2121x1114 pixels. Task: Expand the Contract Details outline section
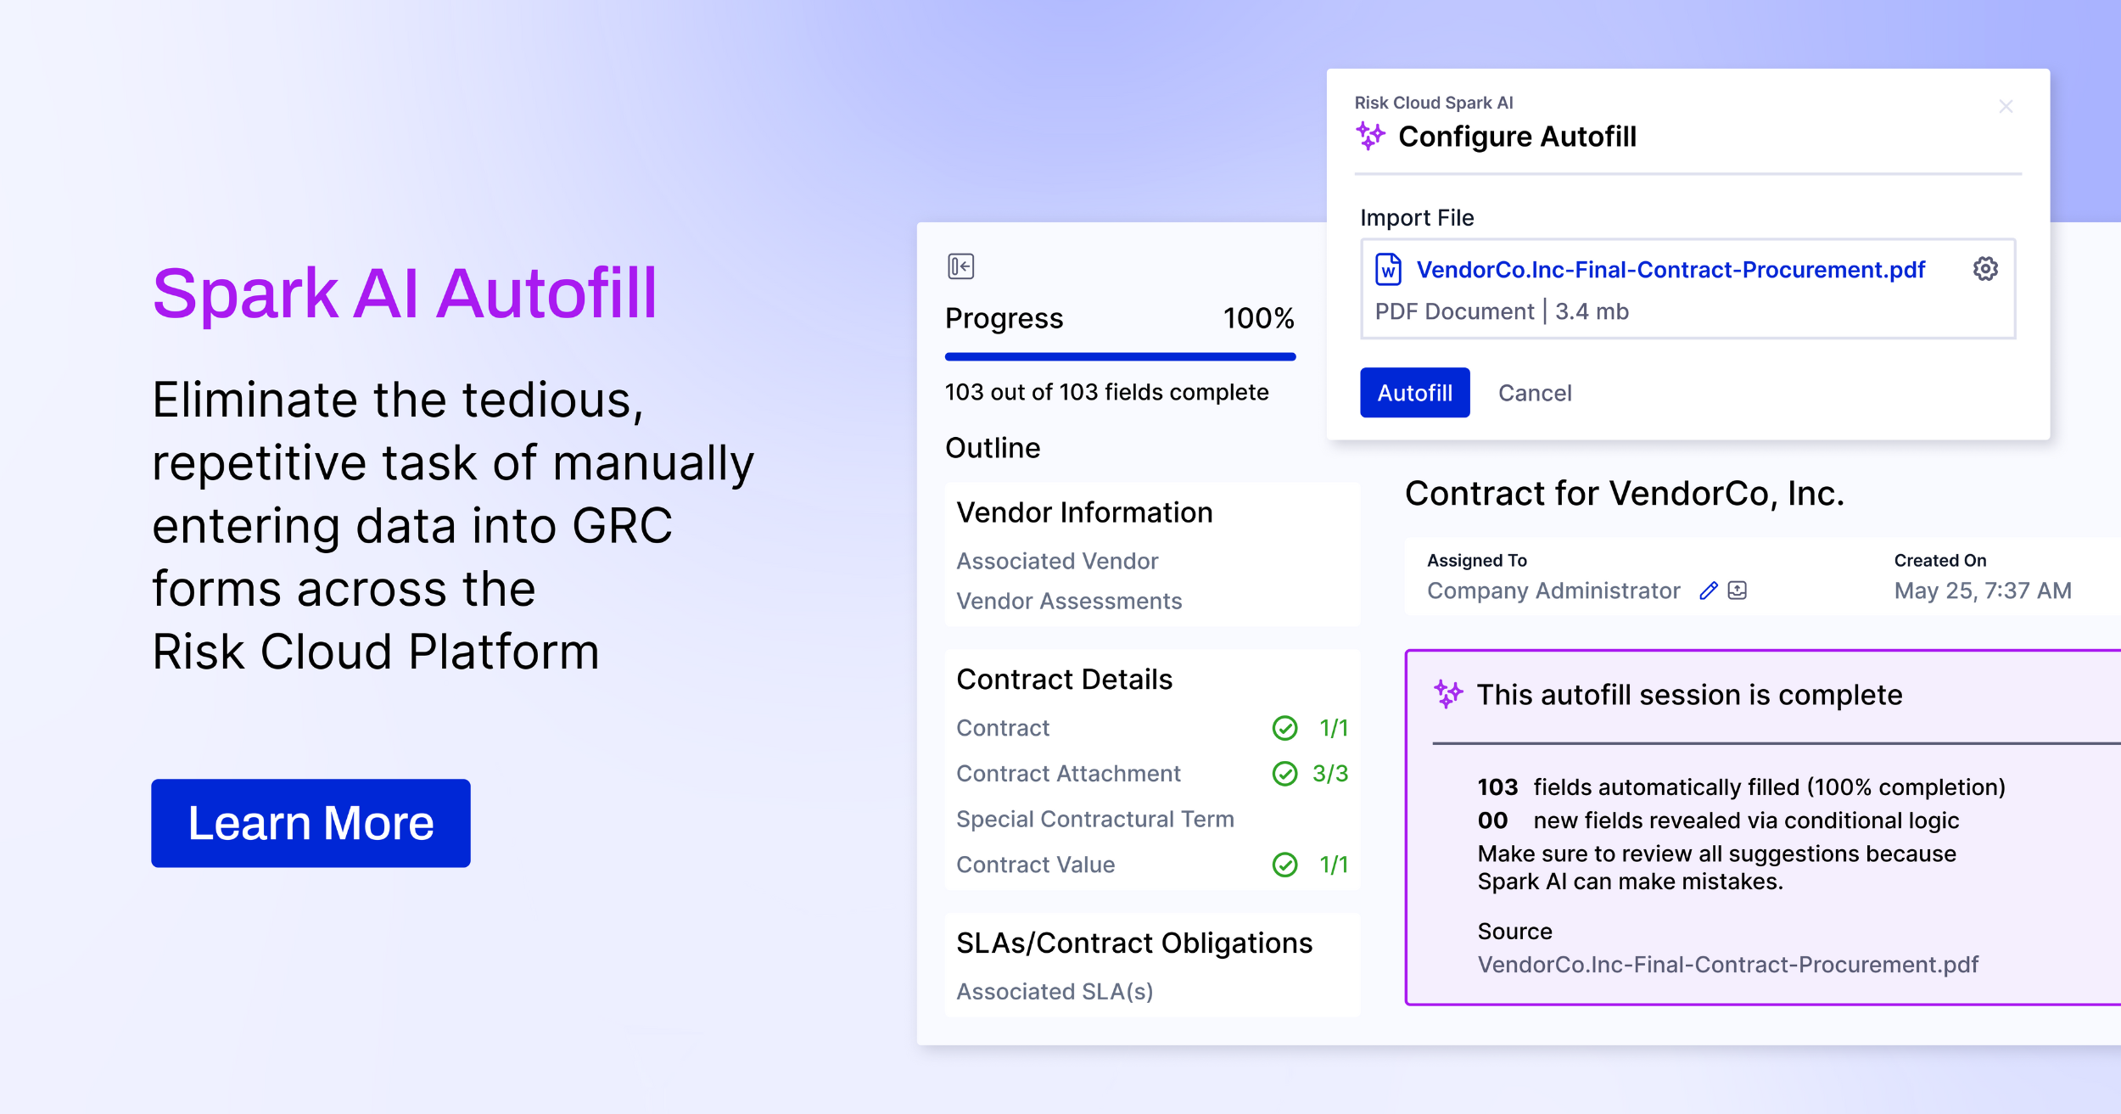point(1064,680)
